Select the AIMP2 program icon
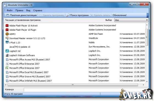The width and height of the screenshot is (154, 101). coord(7,34)
